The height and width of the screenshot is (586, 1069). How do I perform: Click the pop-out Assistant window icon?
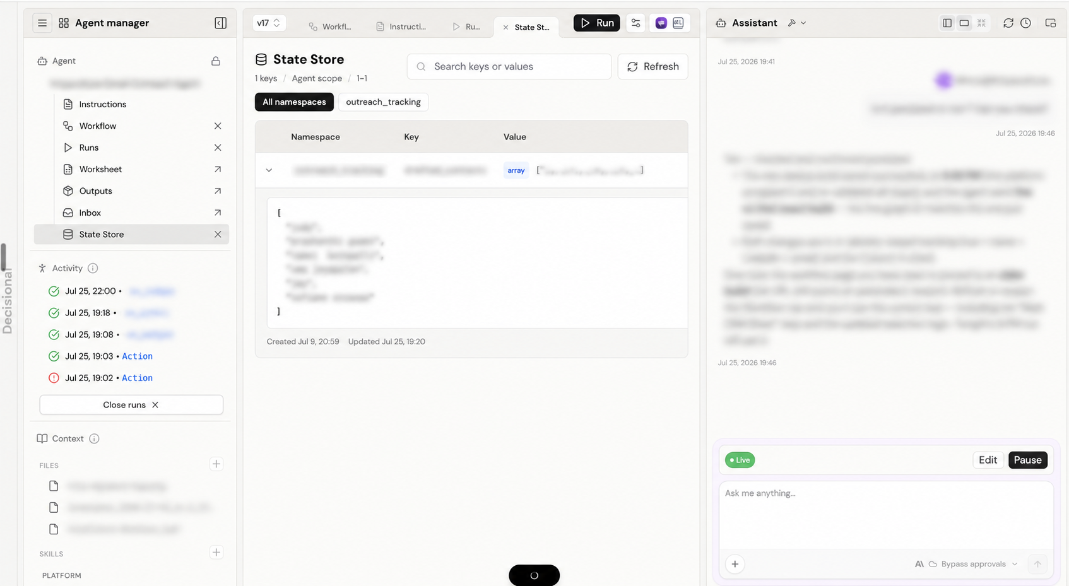click(x=1051, y=23)
